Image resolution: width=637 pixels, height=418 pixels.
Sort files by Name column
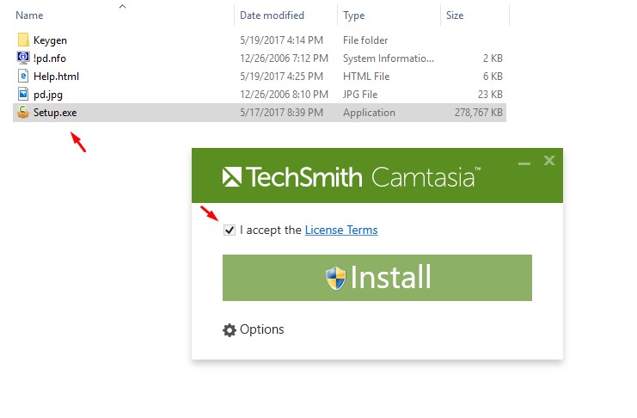coord(29,15)
